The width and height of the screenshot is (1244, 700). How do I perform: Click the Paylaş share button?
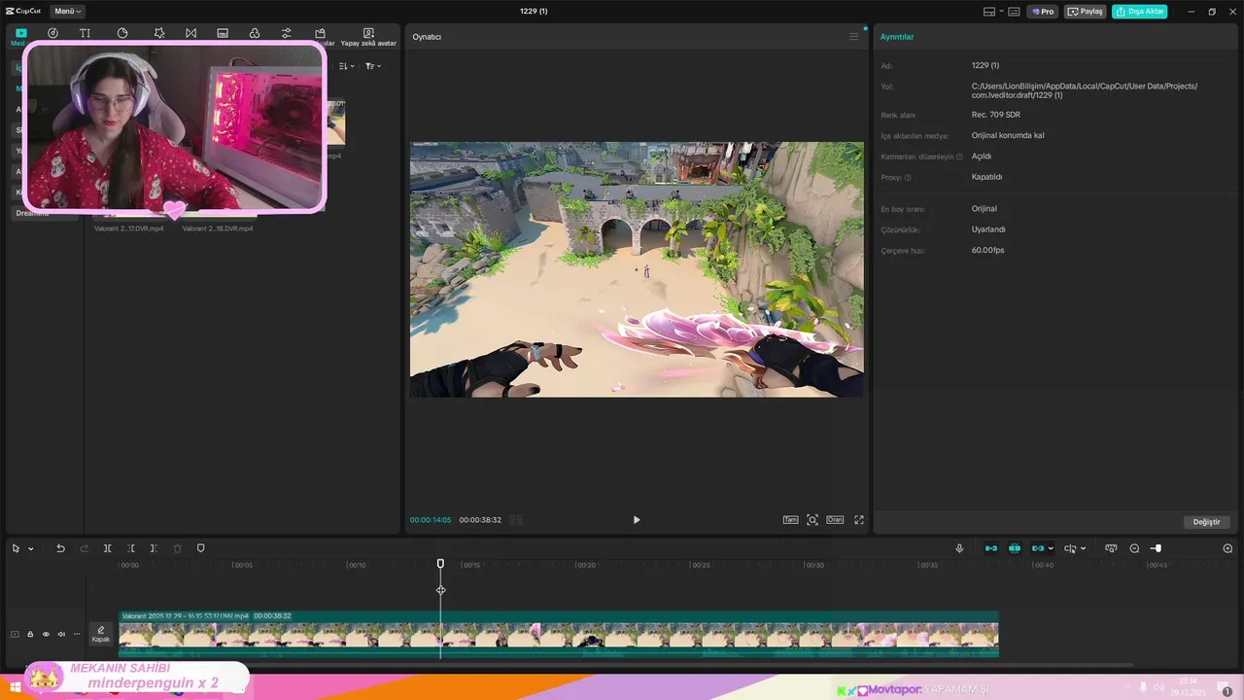pyautogui.click(x=1086, y=12)
